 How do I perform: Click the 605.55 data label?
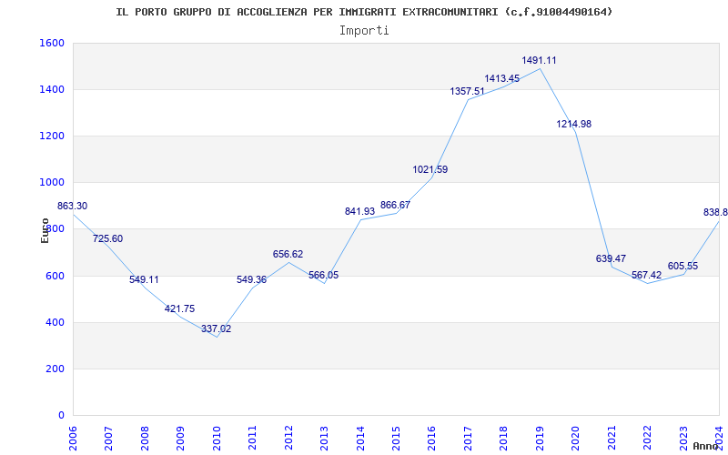(683, 266)
